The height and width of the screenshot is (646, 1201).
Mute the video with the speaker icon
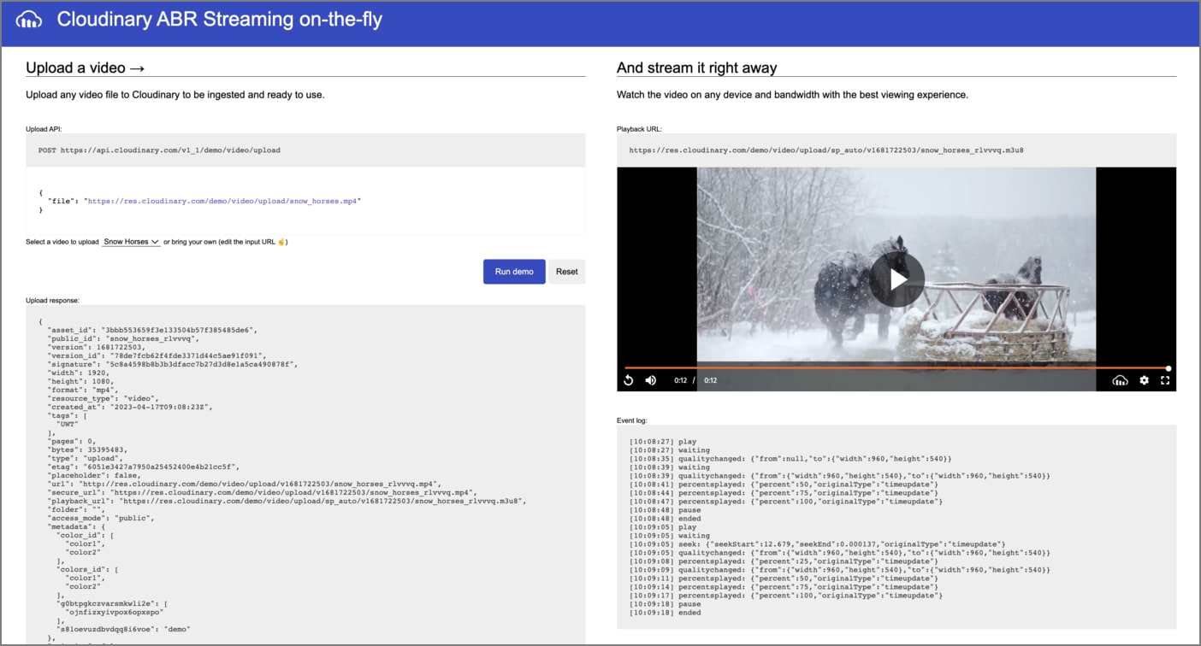point(651,380)
